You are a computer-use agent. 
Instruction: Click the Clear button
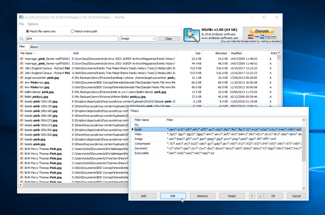(169, 38)
